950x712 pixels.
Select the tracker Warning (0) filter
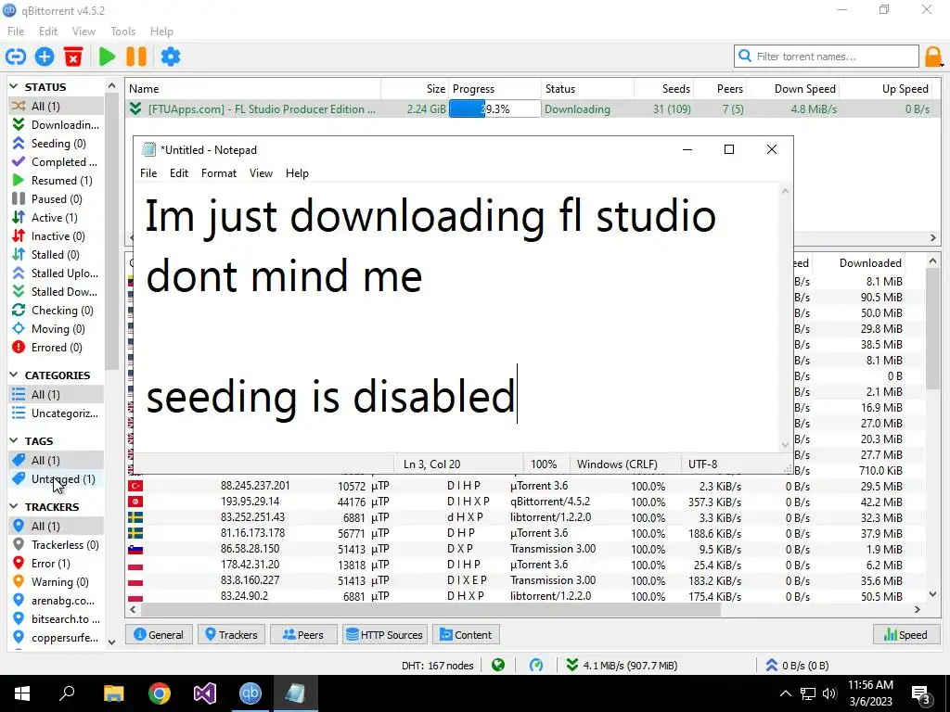(x=56, y=582)
